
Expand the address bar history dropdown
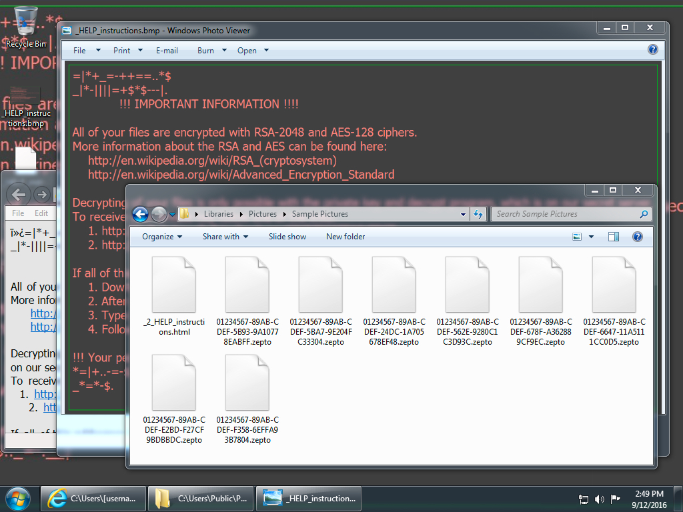click(464, 214)
